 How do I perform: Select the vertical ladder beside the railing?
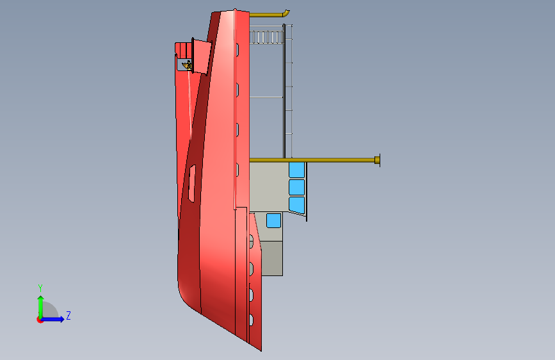289,91
